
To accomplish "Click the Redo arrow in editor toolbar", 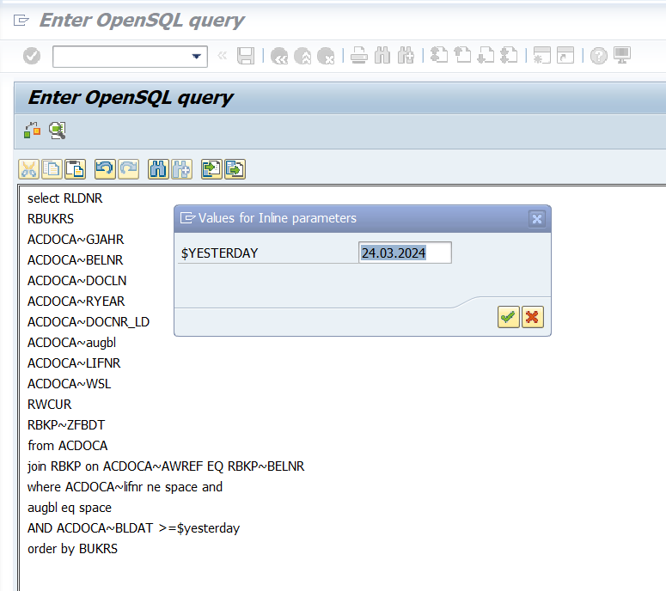I will (128, 169).
